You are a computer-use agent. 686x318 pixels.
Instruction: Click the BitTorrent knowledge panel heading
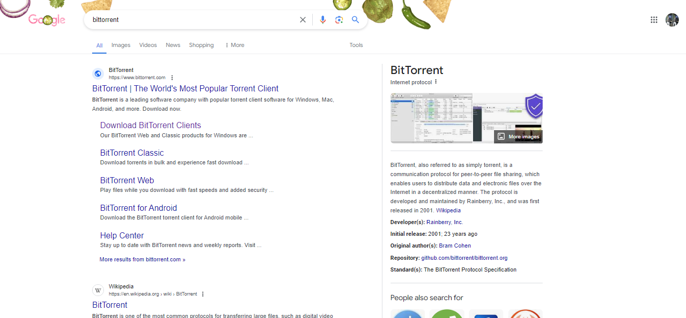click(x=417, y=70)
